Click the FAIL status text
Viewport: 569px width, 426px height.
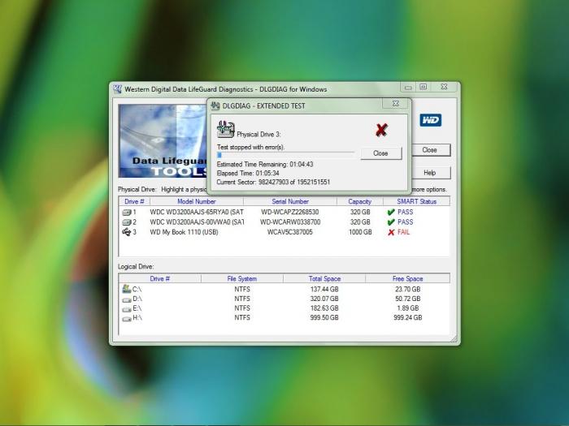(403, 232)
